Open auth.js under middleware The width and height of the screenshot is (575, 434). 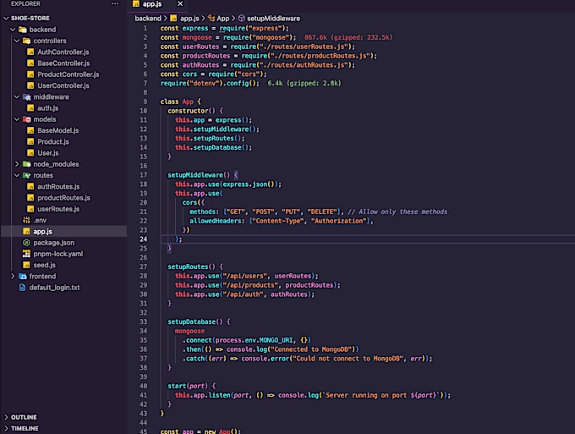tap(47, 107)
